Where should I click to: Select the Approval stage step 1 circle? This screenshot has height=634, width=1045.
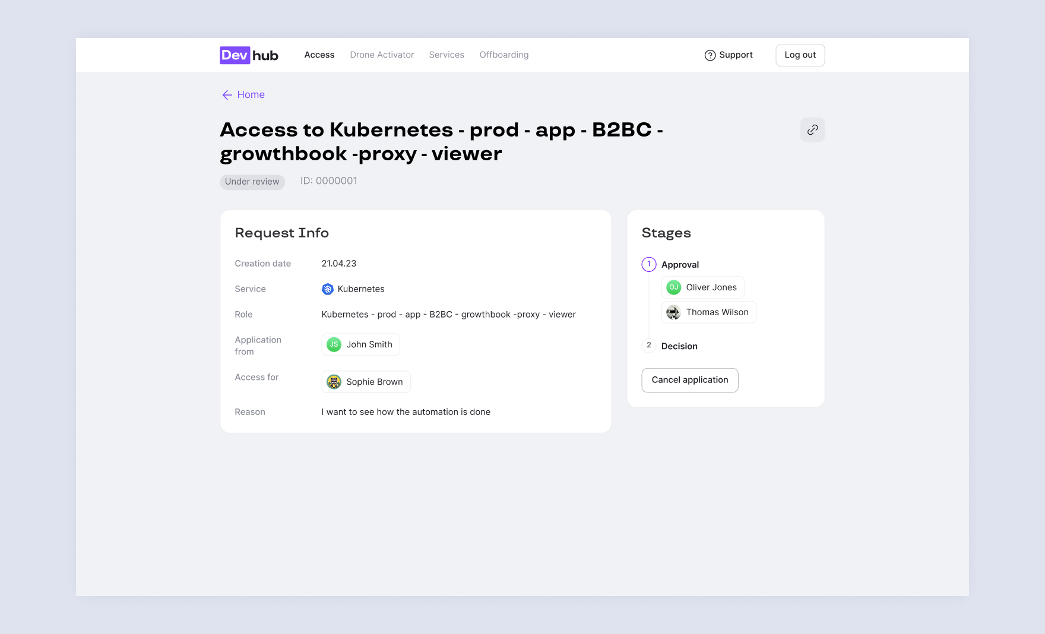click(649, 264)
